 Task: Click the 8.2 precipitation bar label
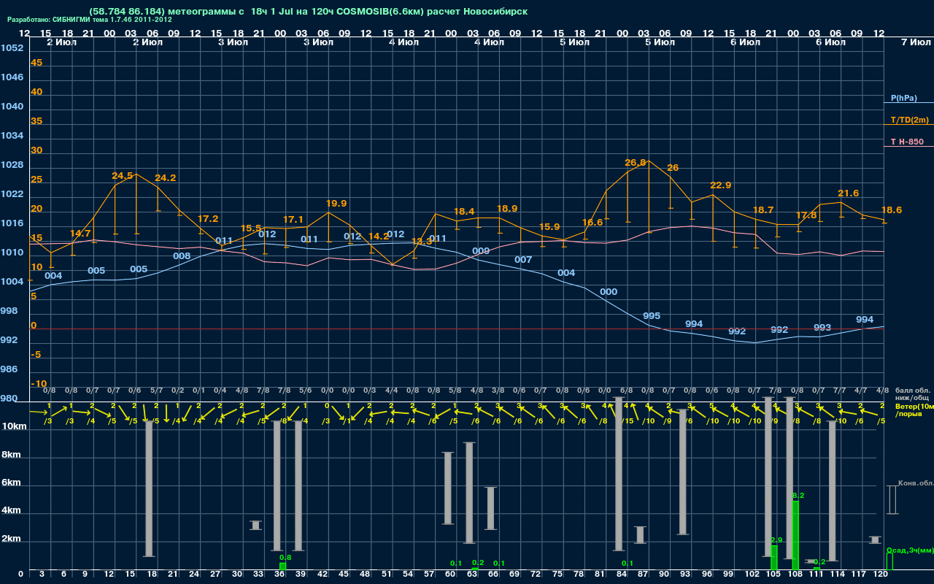[x=798, y=496]
